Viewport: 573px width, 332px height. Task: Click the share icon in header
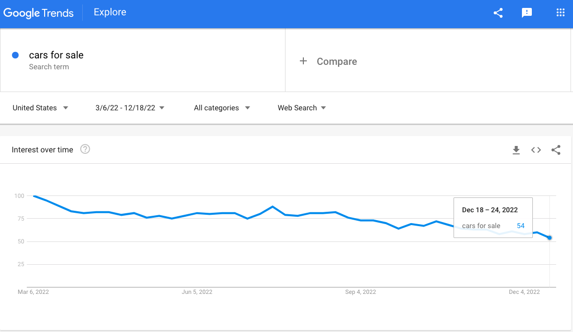tap(498, 13)
